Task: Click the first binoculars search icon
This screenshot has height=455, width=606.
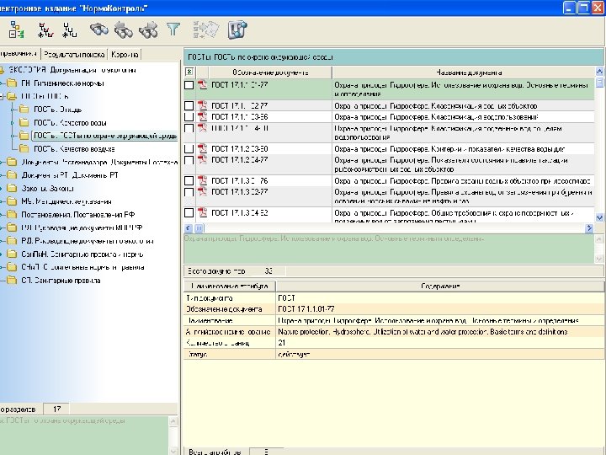Action: 99,30
